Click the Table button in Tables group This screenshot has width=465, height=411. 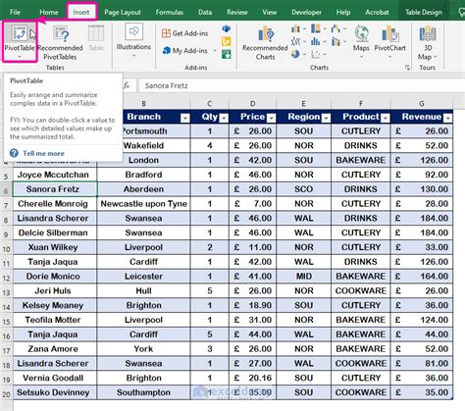click(96, 37)
